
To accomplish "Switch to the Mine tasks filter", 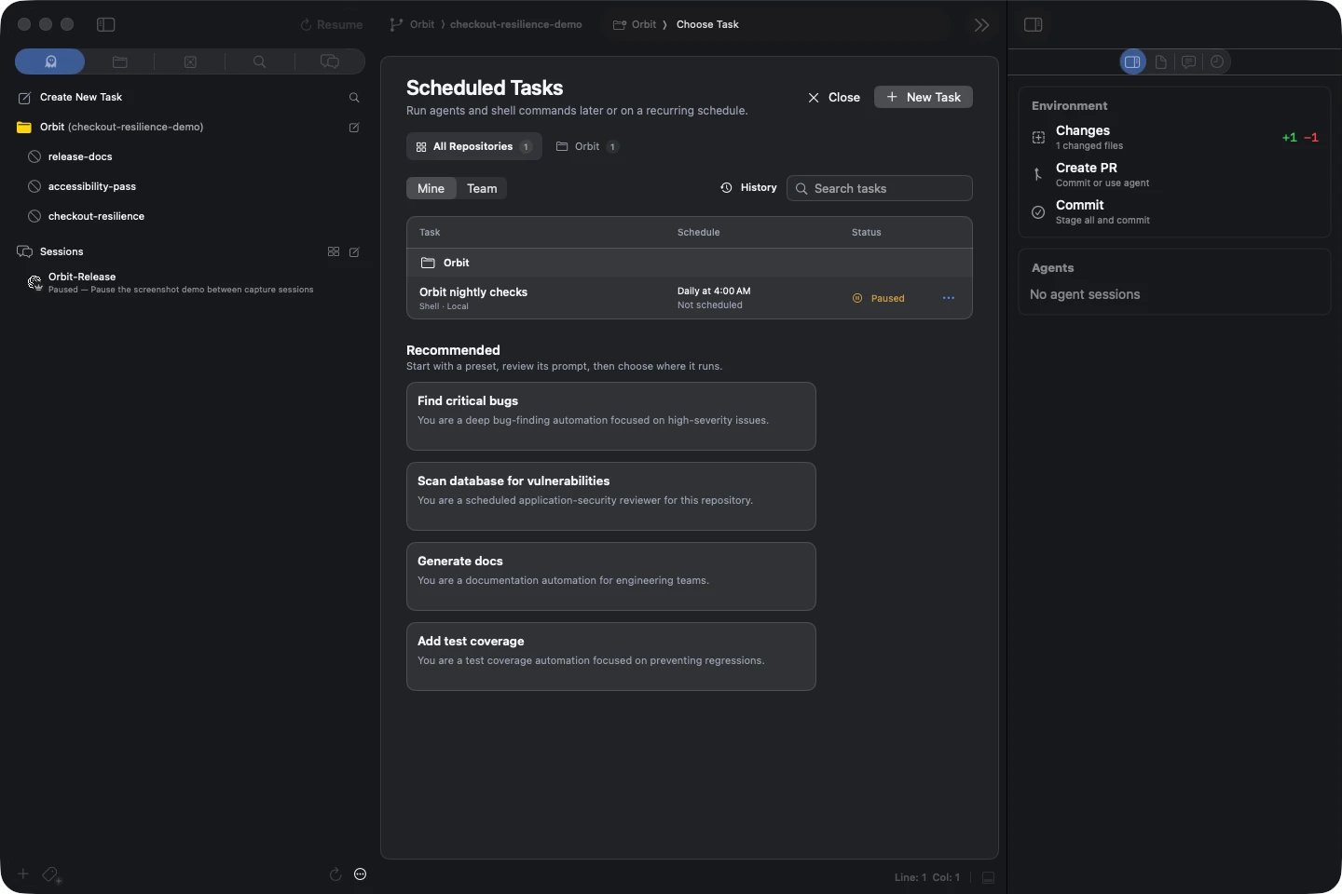I will click(x=431, y=188).
